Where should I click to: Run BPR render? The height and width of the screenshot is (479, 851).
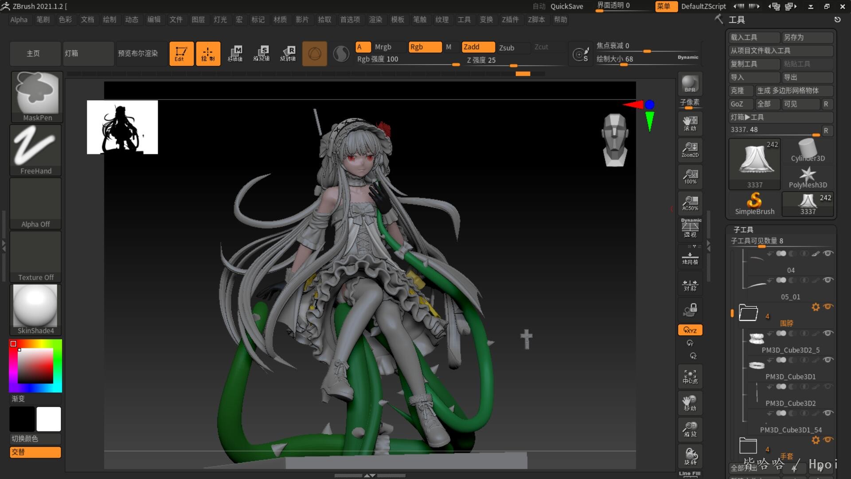tap(690, 84)
